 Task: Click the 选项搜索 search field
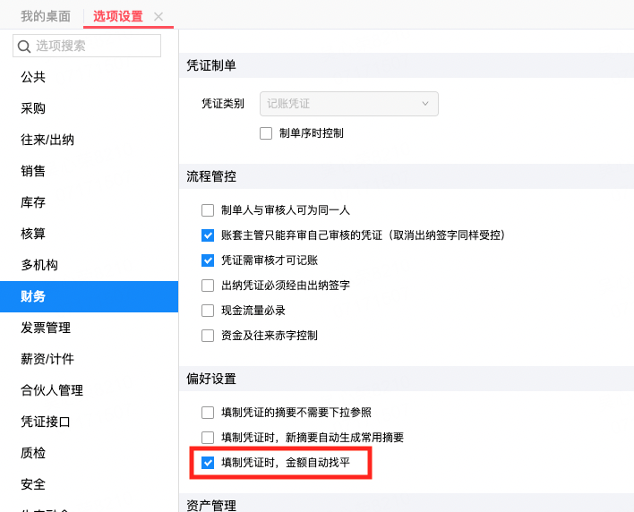94,46
